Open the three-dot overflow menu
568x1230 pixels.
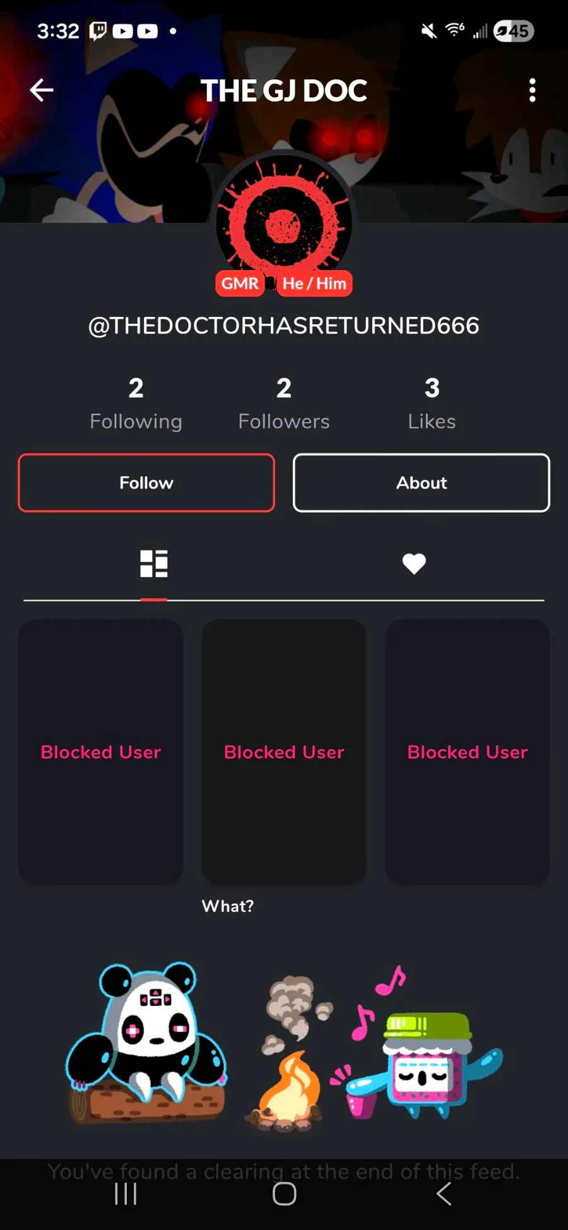(532, 90)
